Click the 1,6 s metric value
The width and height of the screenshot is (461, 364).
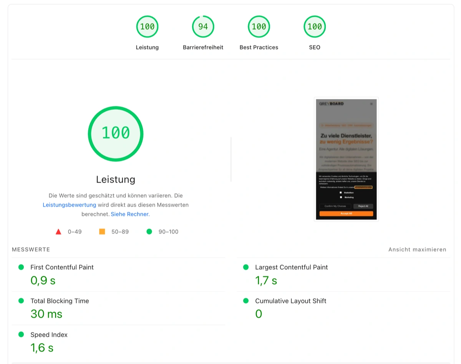click(x=42, y=348)
